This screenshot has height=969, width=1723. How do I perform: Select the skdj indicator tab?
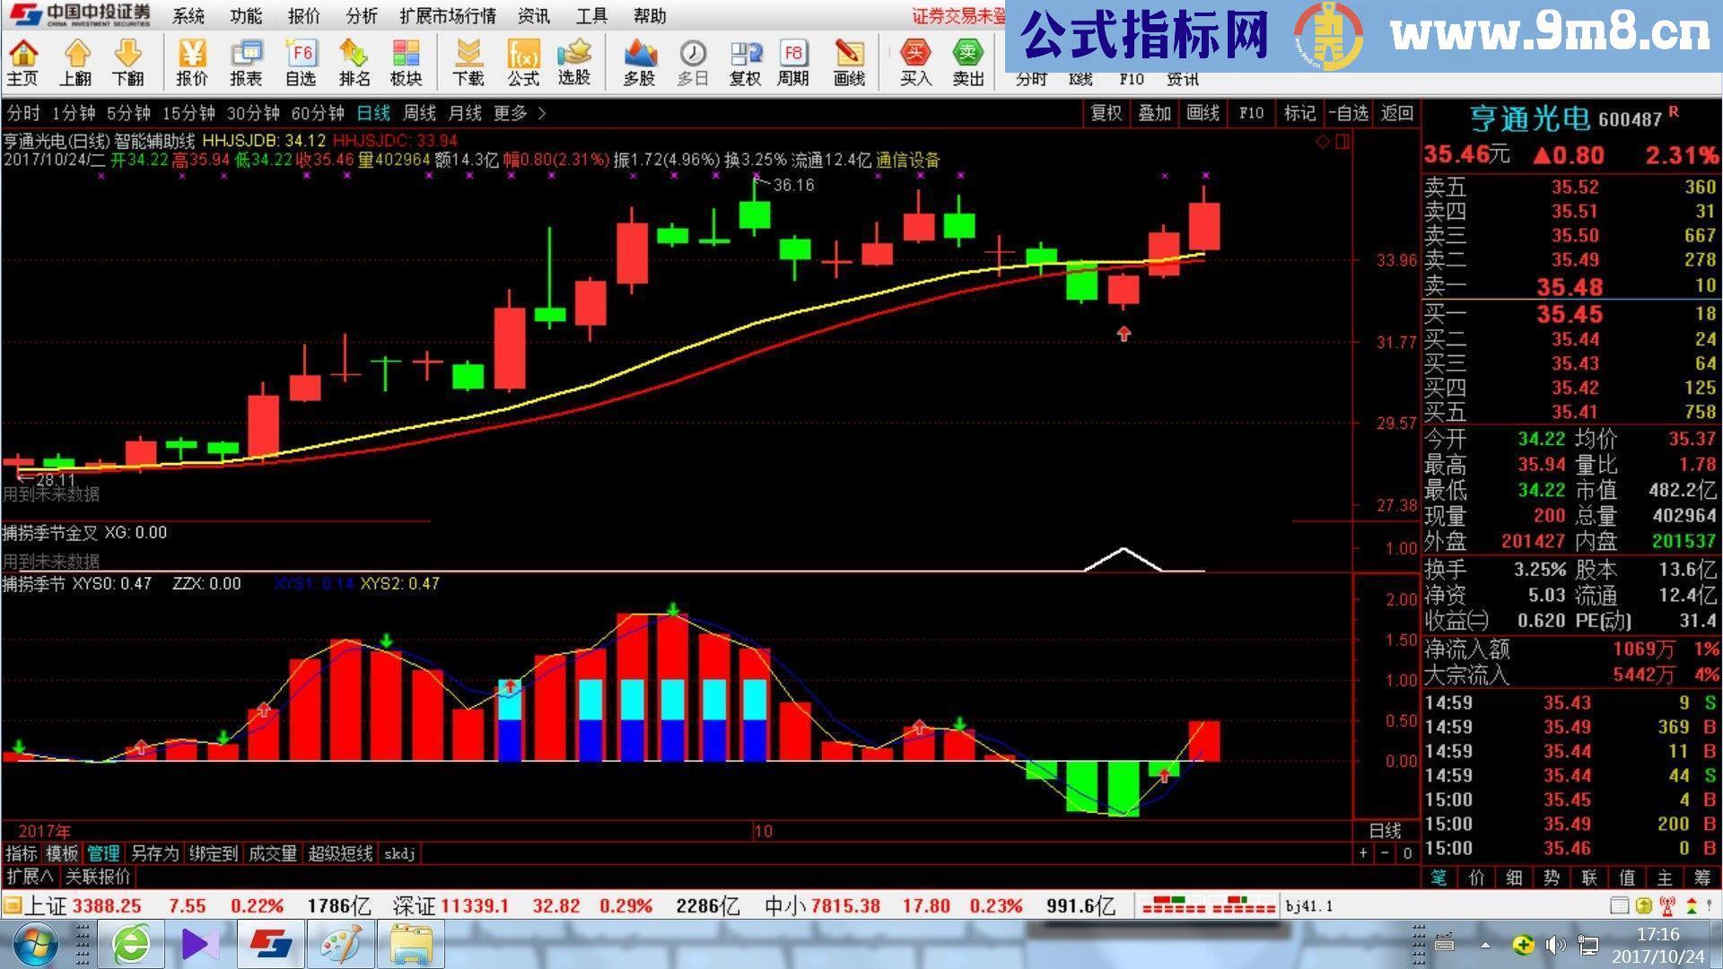coord(400,854)
